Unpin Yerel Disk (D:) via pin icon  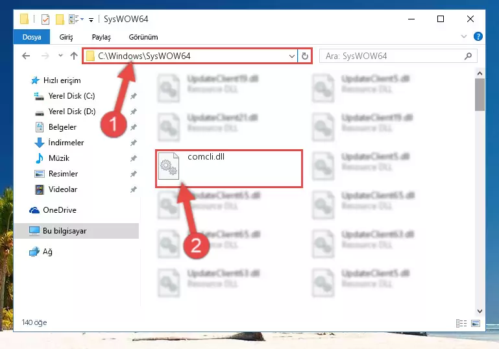[x=133, y=112]
